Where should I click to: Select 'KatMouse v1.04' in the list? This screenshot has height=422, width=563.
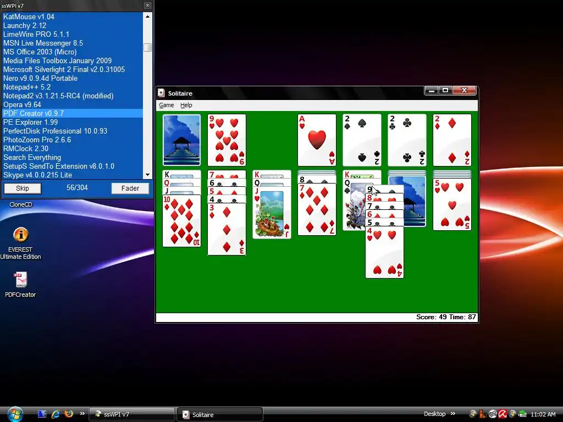coord(73,16)
